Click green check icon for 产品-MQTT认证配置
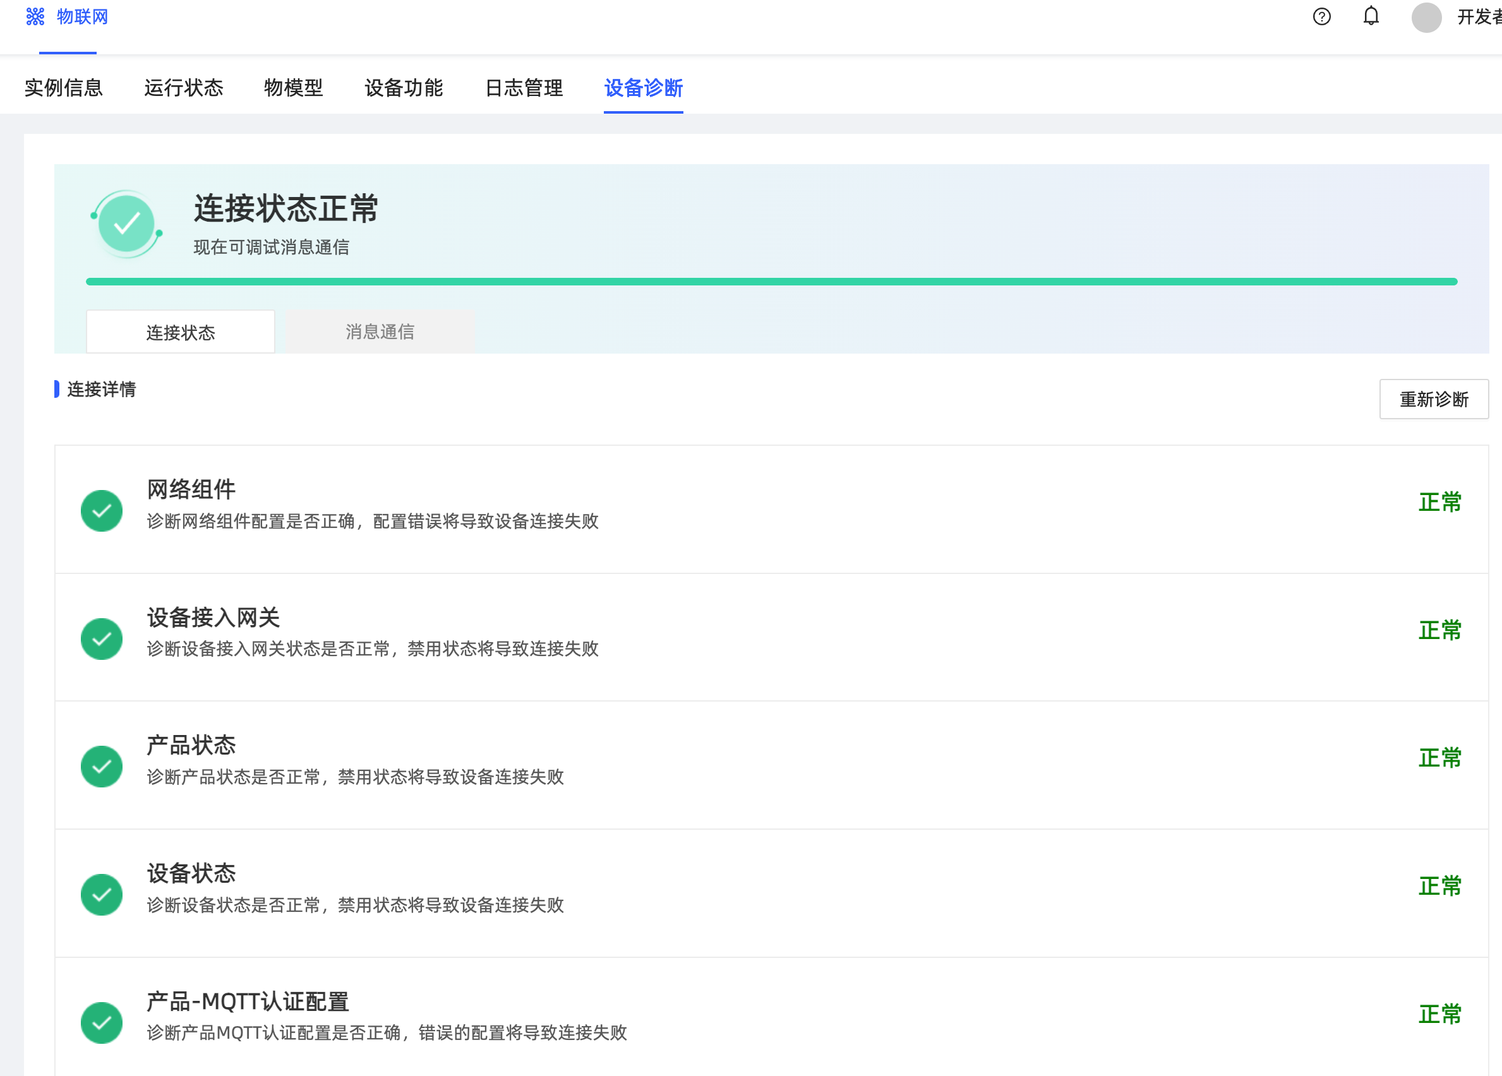This screenshot has width=1502, height=1076. click(101, 1023)
